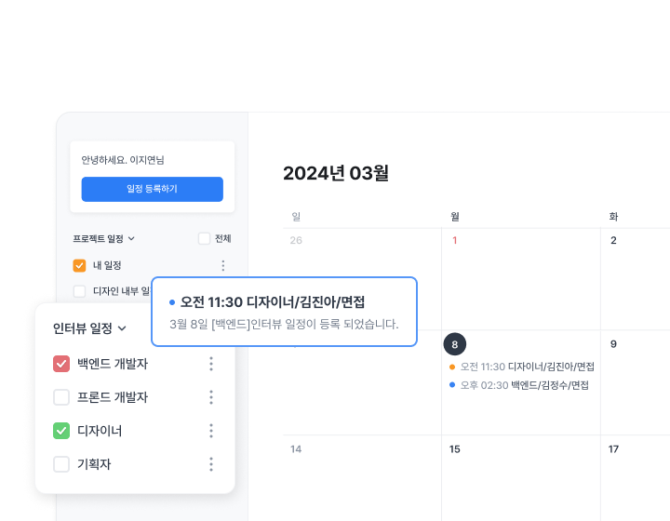
Task: Open the three-dot menu for 기획자
Action: tap(211, 464)
